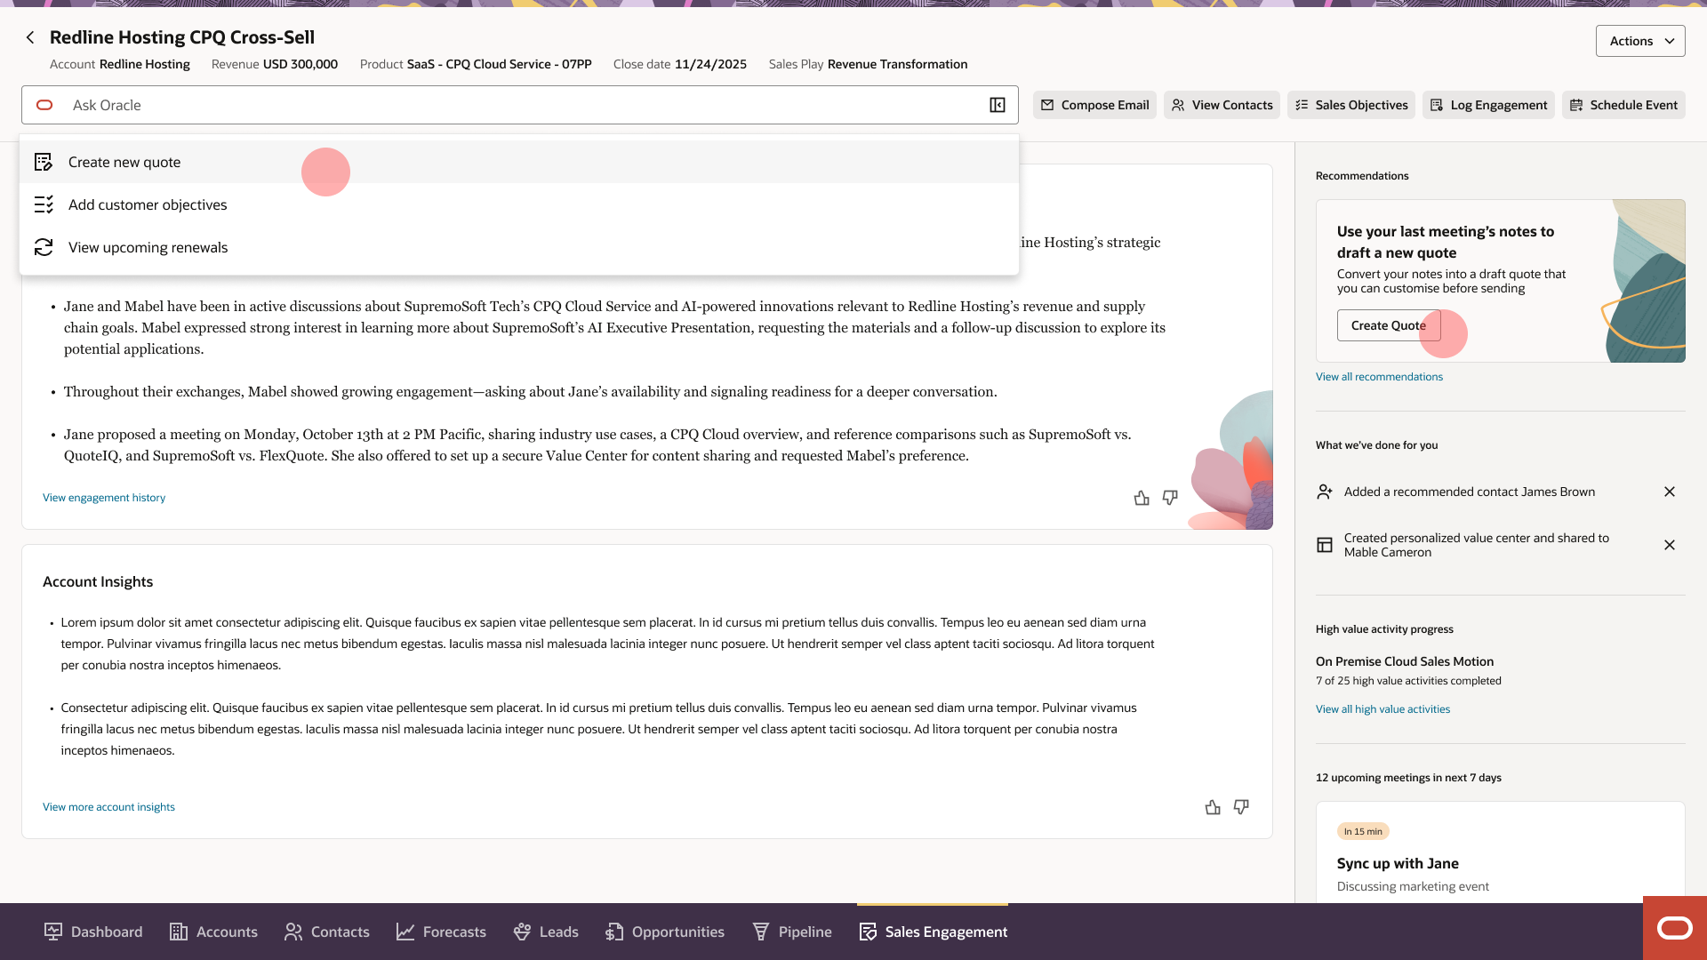Open the Forecasts tab

point(442,932)
